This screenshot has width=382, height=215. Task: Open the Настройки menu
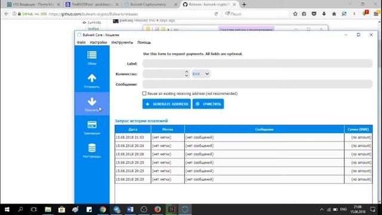pyautogui.click(x=98, y=42)
